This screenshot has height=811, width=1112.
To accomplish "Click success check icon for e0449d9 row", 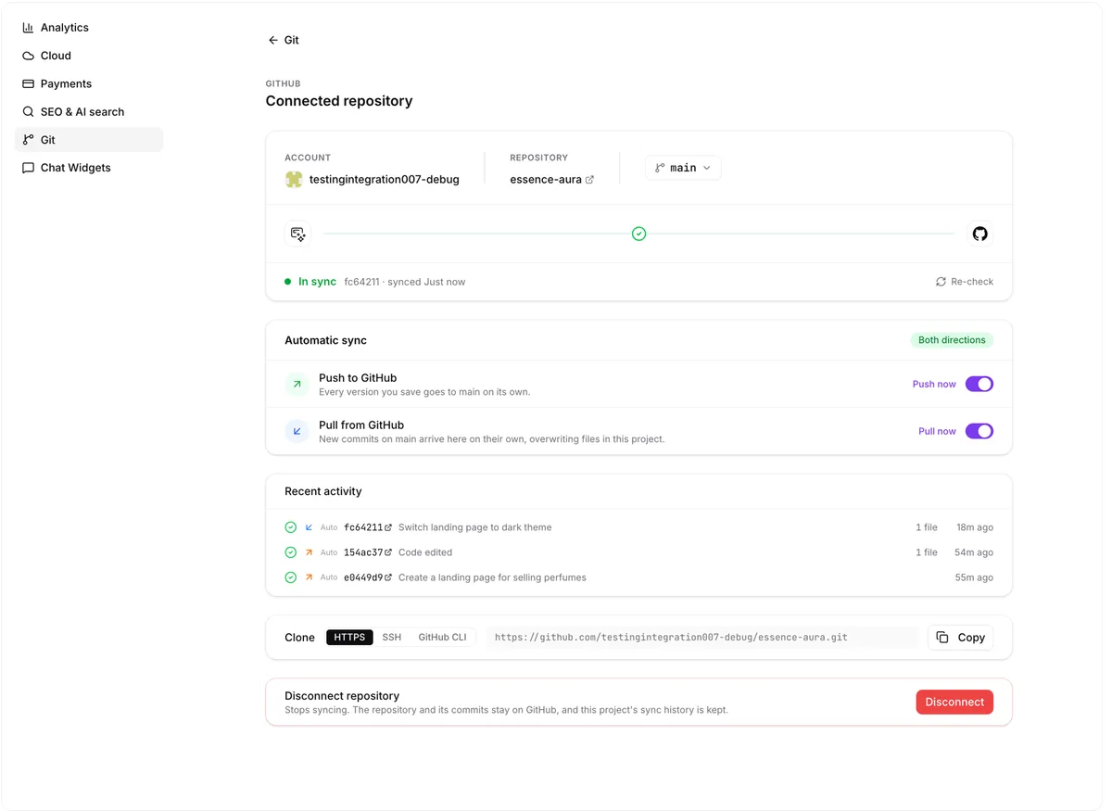I will pyautogui.click(x=291, y=577).
